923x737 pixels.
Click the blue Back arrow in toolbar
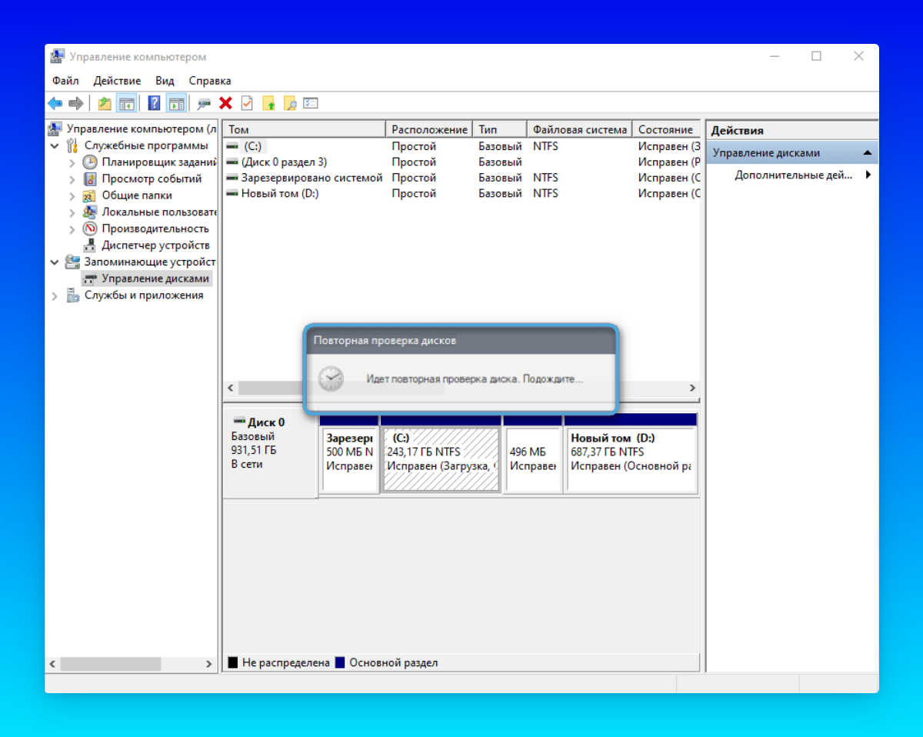click(55, 103)
